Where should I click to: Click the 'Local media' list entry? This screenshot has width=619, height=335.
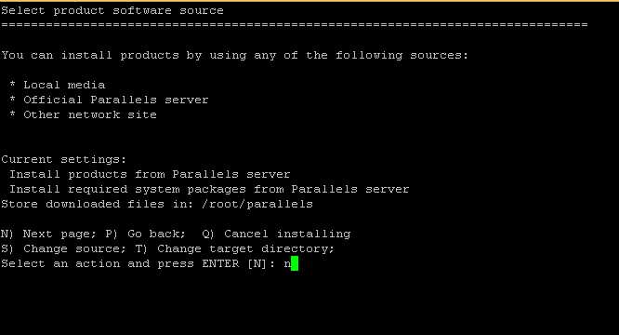click(x=64, y=85)
